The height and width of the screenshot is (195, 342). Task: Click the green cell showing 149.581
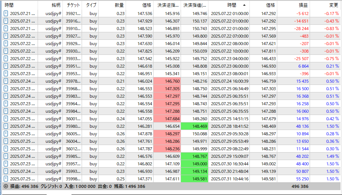tap(195, 179)
